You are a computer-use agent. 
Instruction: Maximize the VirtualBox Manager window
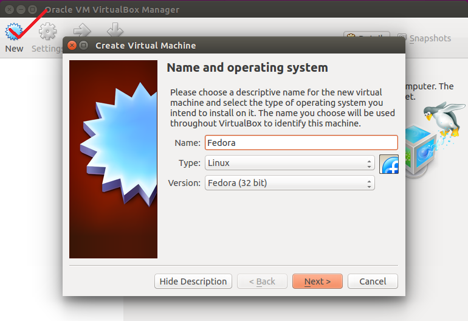(32, 10)
